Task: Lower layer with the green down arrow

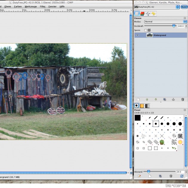Action: click(x=156, y=99)
